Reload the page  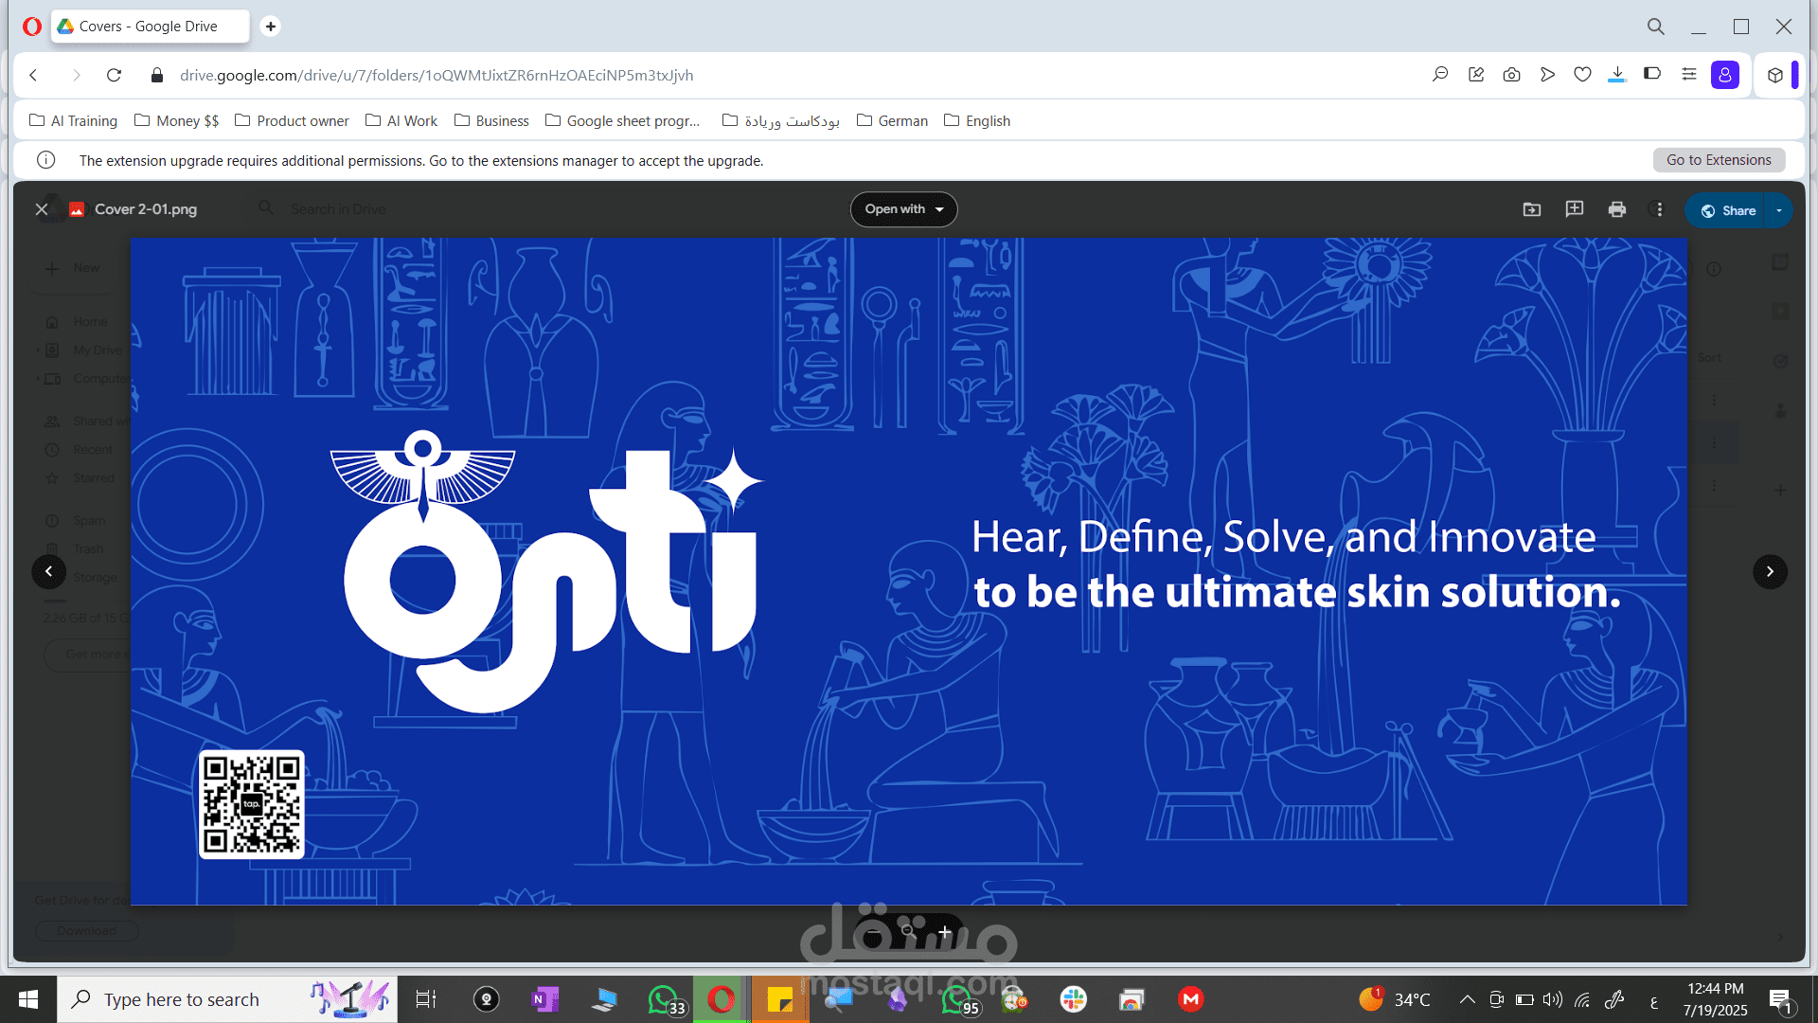[x=114, y=75]
